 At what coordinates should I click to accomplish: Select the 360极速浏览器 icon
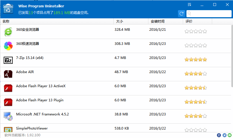(8, 46)
